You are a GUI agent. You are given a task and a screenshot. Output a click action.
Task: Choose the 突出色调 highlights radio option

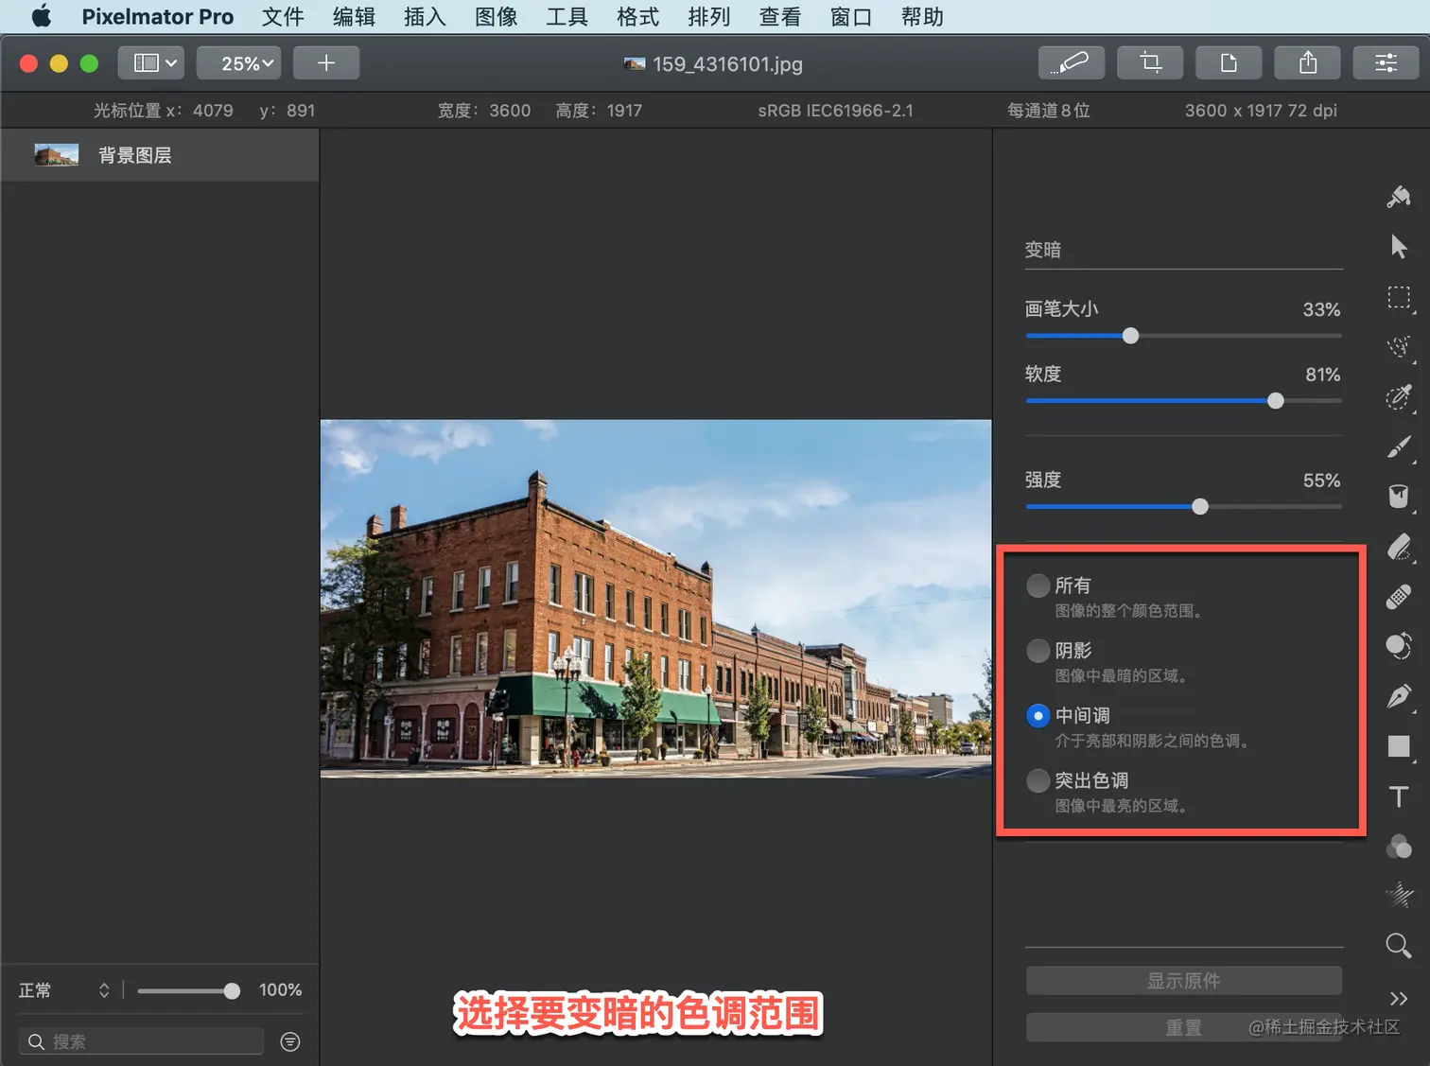[x=1038, y=780]
